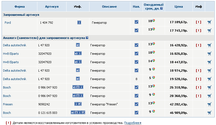The height and width of the screenshot is (125, 216).
Task: Open H+B Elparts link in 18 447,07р. row
Action: click(11, 62)
